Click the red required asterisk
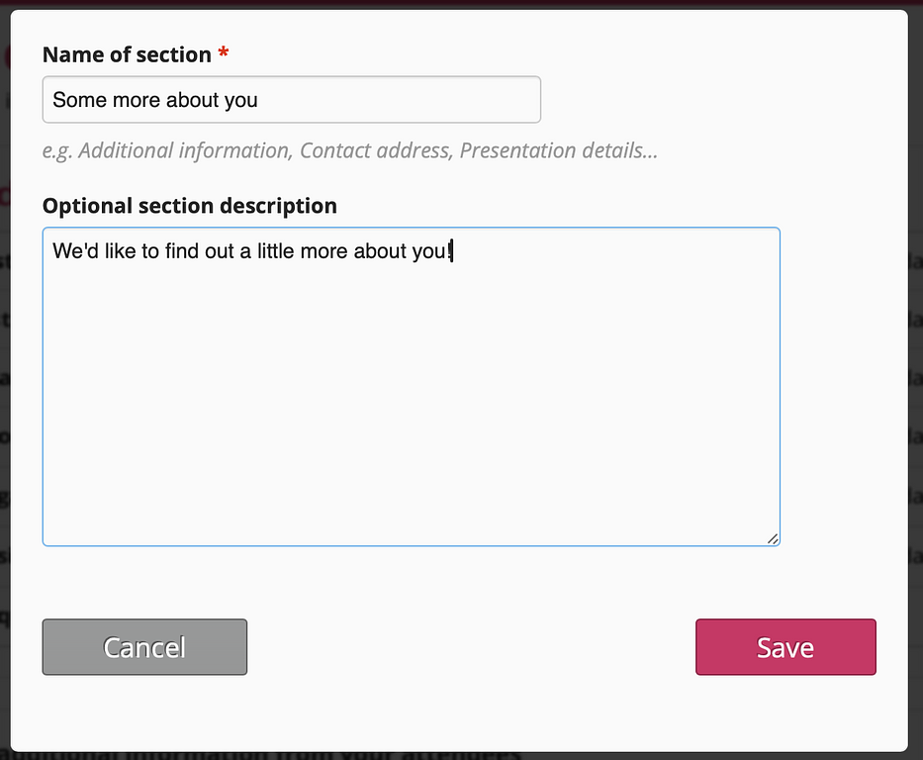 (x=224, y=54)
